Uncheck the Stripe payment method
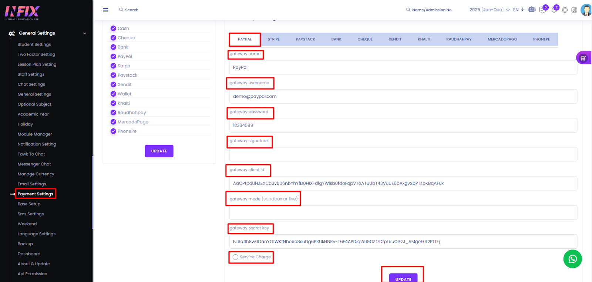 113,66
